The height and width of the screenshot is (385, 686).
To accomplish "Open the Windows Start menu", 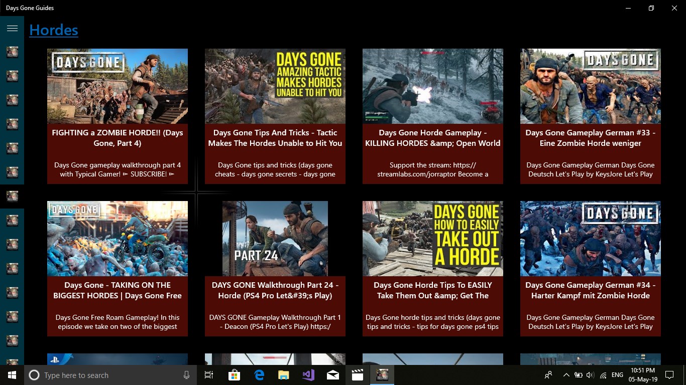I will pyautogui.click(x=12, y=375).
